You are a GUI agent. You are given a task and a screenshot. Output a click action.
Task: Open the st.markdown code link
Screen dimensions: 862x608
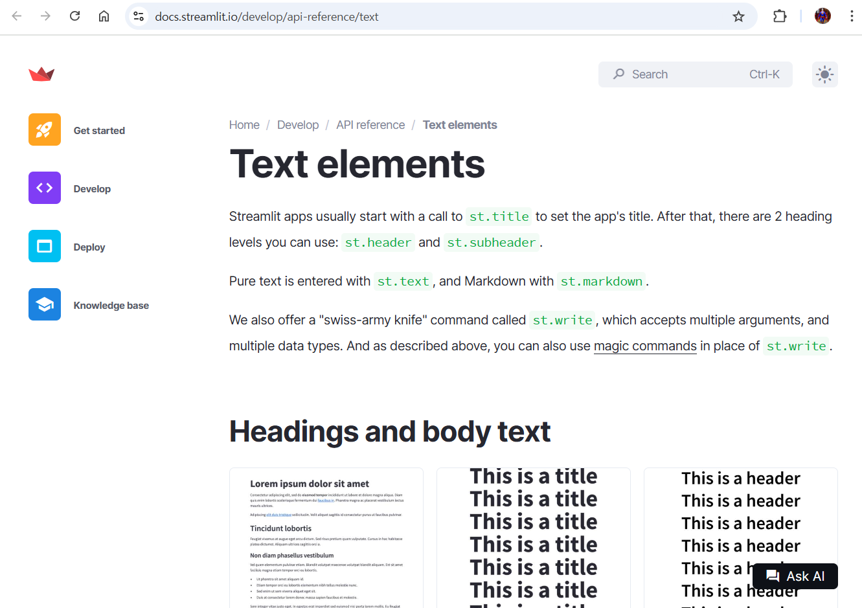click(602, 281)
